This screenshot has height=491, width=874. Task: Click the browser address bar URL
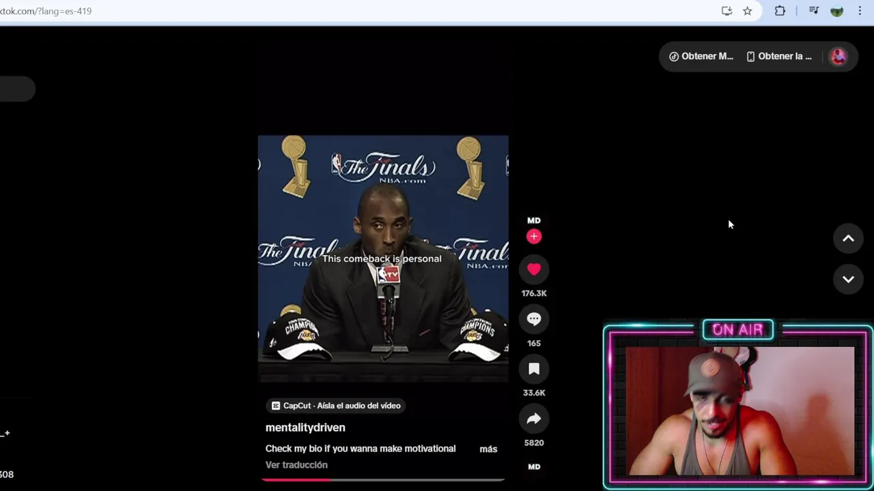click(x=46, y=11)
